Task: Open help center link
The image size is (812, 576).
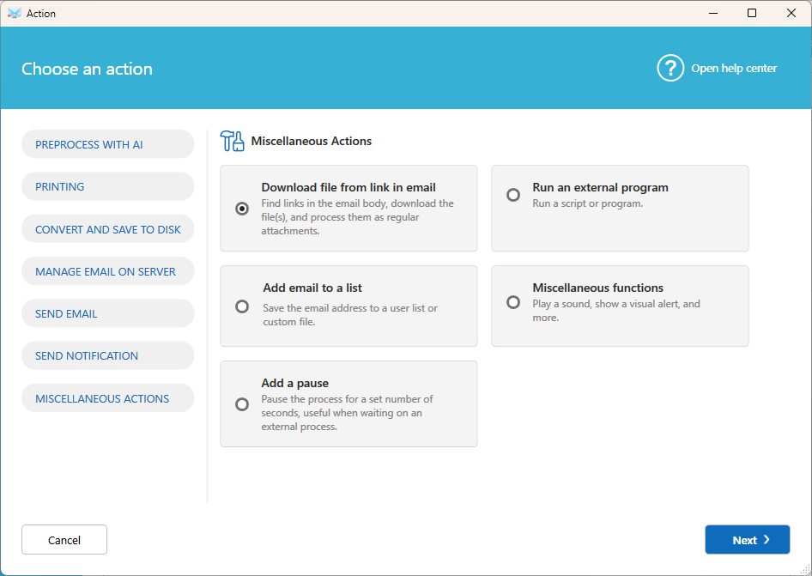Action: tap(734, 69)
